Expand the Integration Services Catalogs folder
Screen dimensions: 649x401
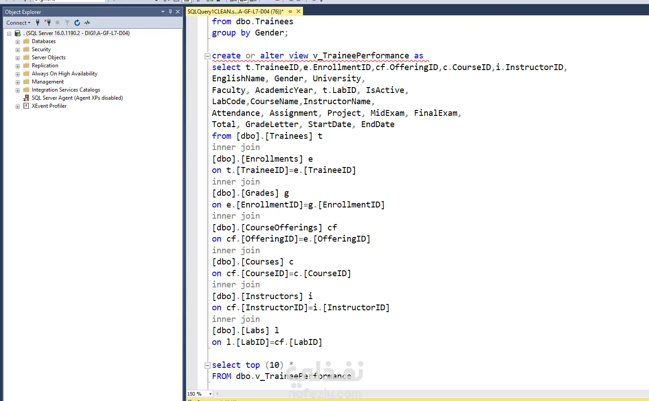pyautogui.click(x=18, y=90)
